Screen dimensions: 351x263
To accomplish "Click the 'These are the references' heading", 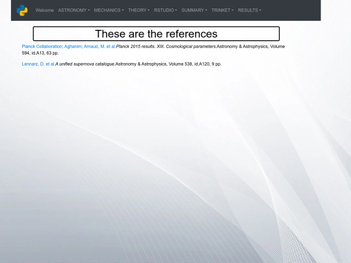I will (156, 34).
